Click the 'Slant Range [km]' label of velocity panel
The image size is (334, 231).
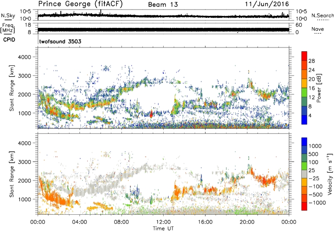12,174
